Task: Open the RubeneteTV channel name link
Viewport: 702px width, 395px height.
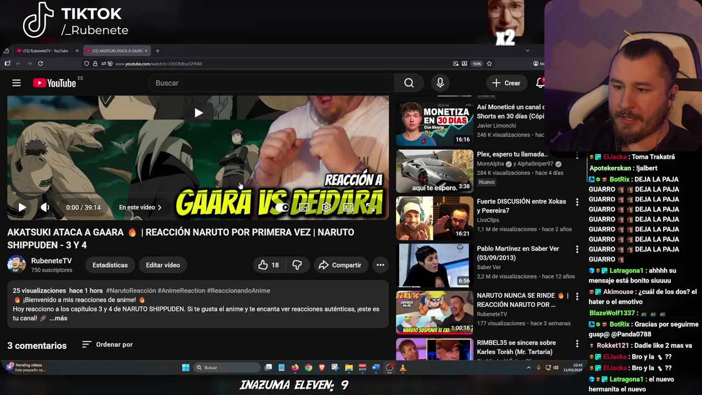Action: 52,261
